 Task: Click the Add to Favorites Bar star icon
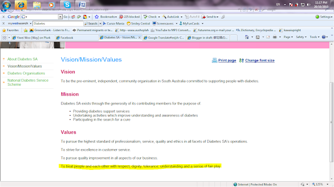pyautogui.click(x=26, y=30)
